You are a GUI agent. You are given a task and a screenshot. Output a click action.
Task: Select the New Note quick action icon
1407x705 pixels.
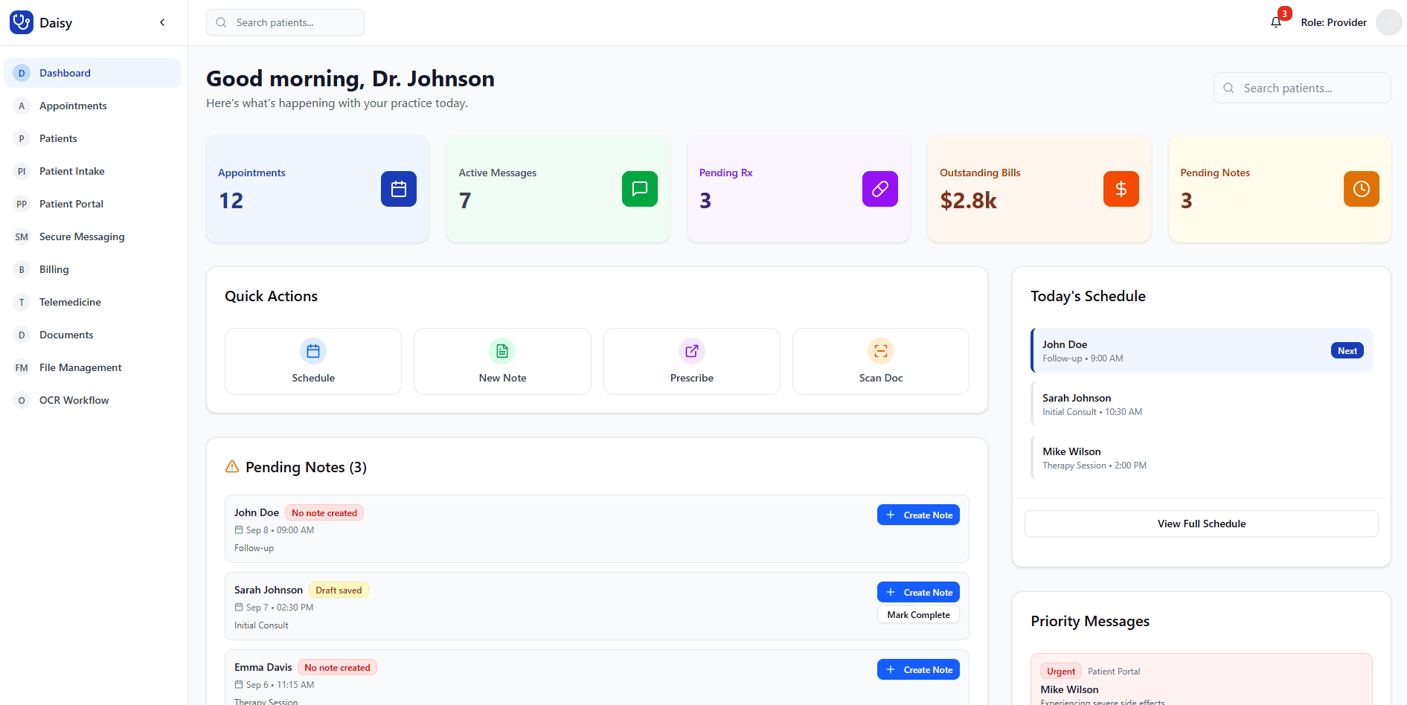tap(501, 350)
